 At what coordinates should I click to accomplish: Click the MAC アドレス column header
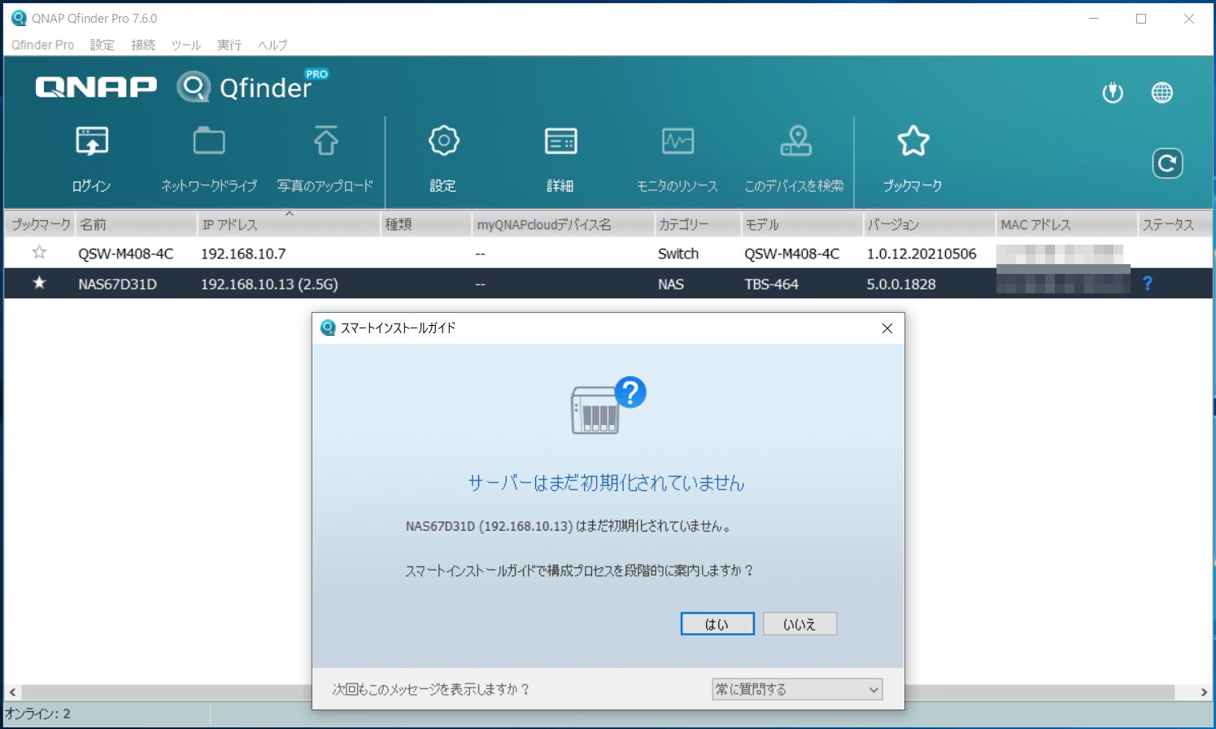click(x=1066, y=224)
